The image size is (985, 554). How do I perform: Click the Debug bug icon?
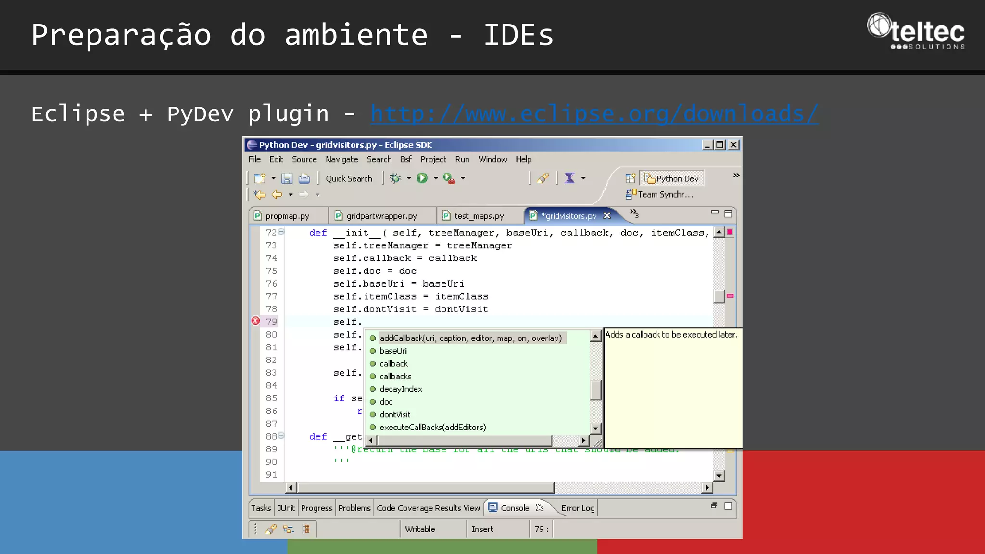(x=395, y=178)
